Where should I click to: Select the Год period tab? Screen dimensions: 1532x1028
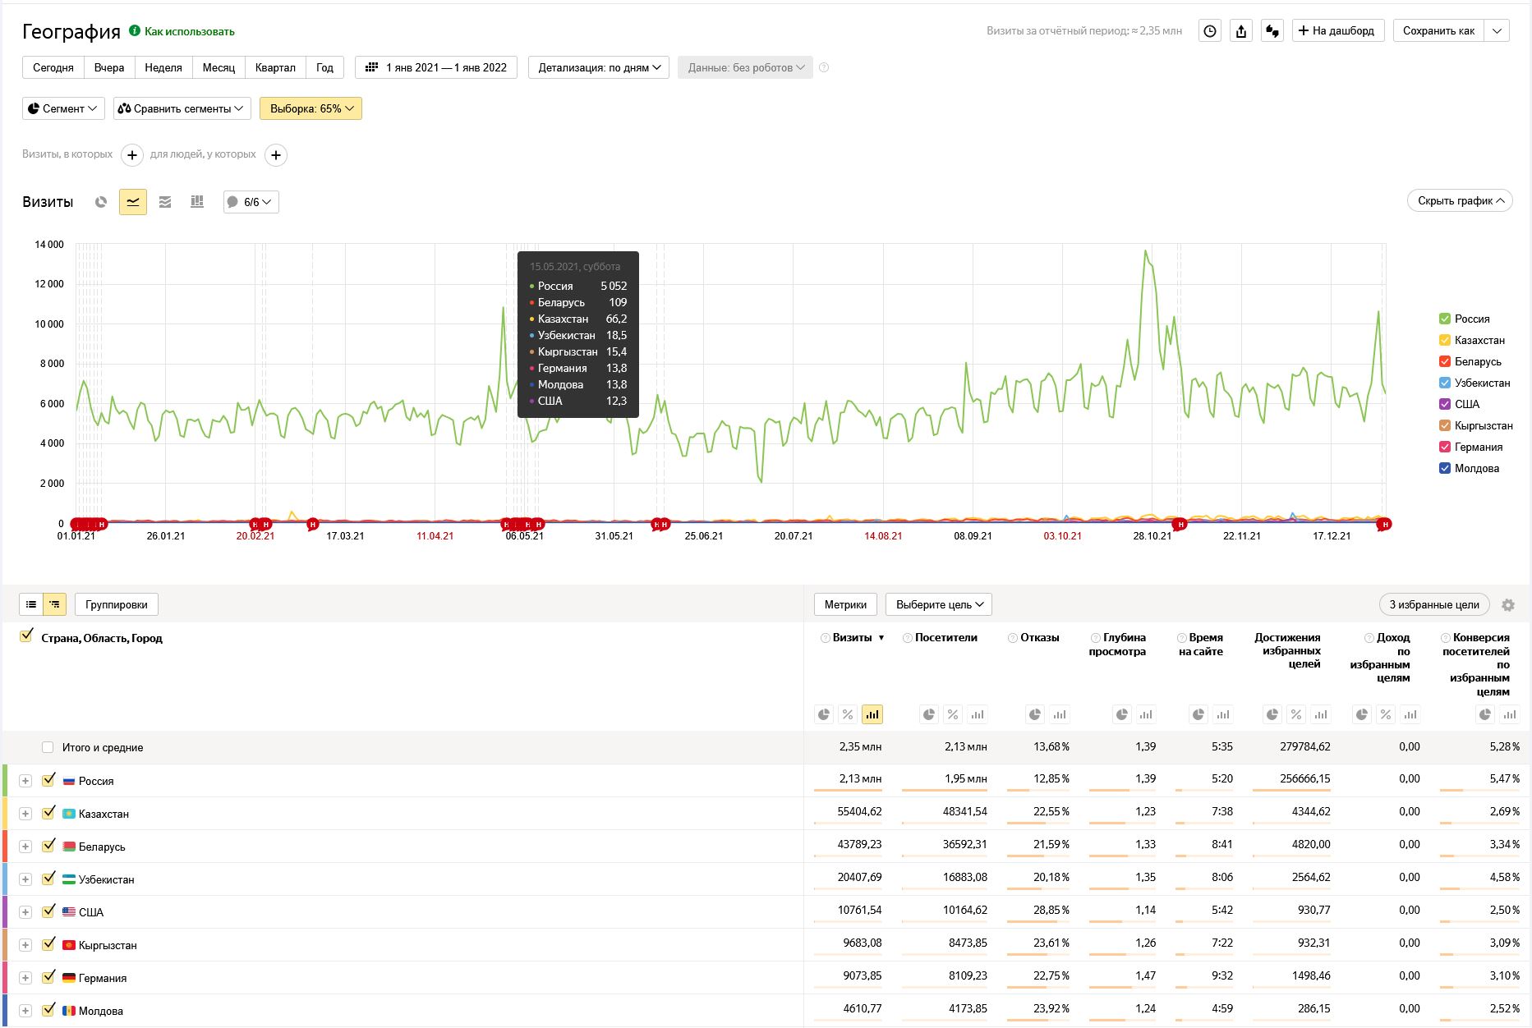click(x=324, y=67)
